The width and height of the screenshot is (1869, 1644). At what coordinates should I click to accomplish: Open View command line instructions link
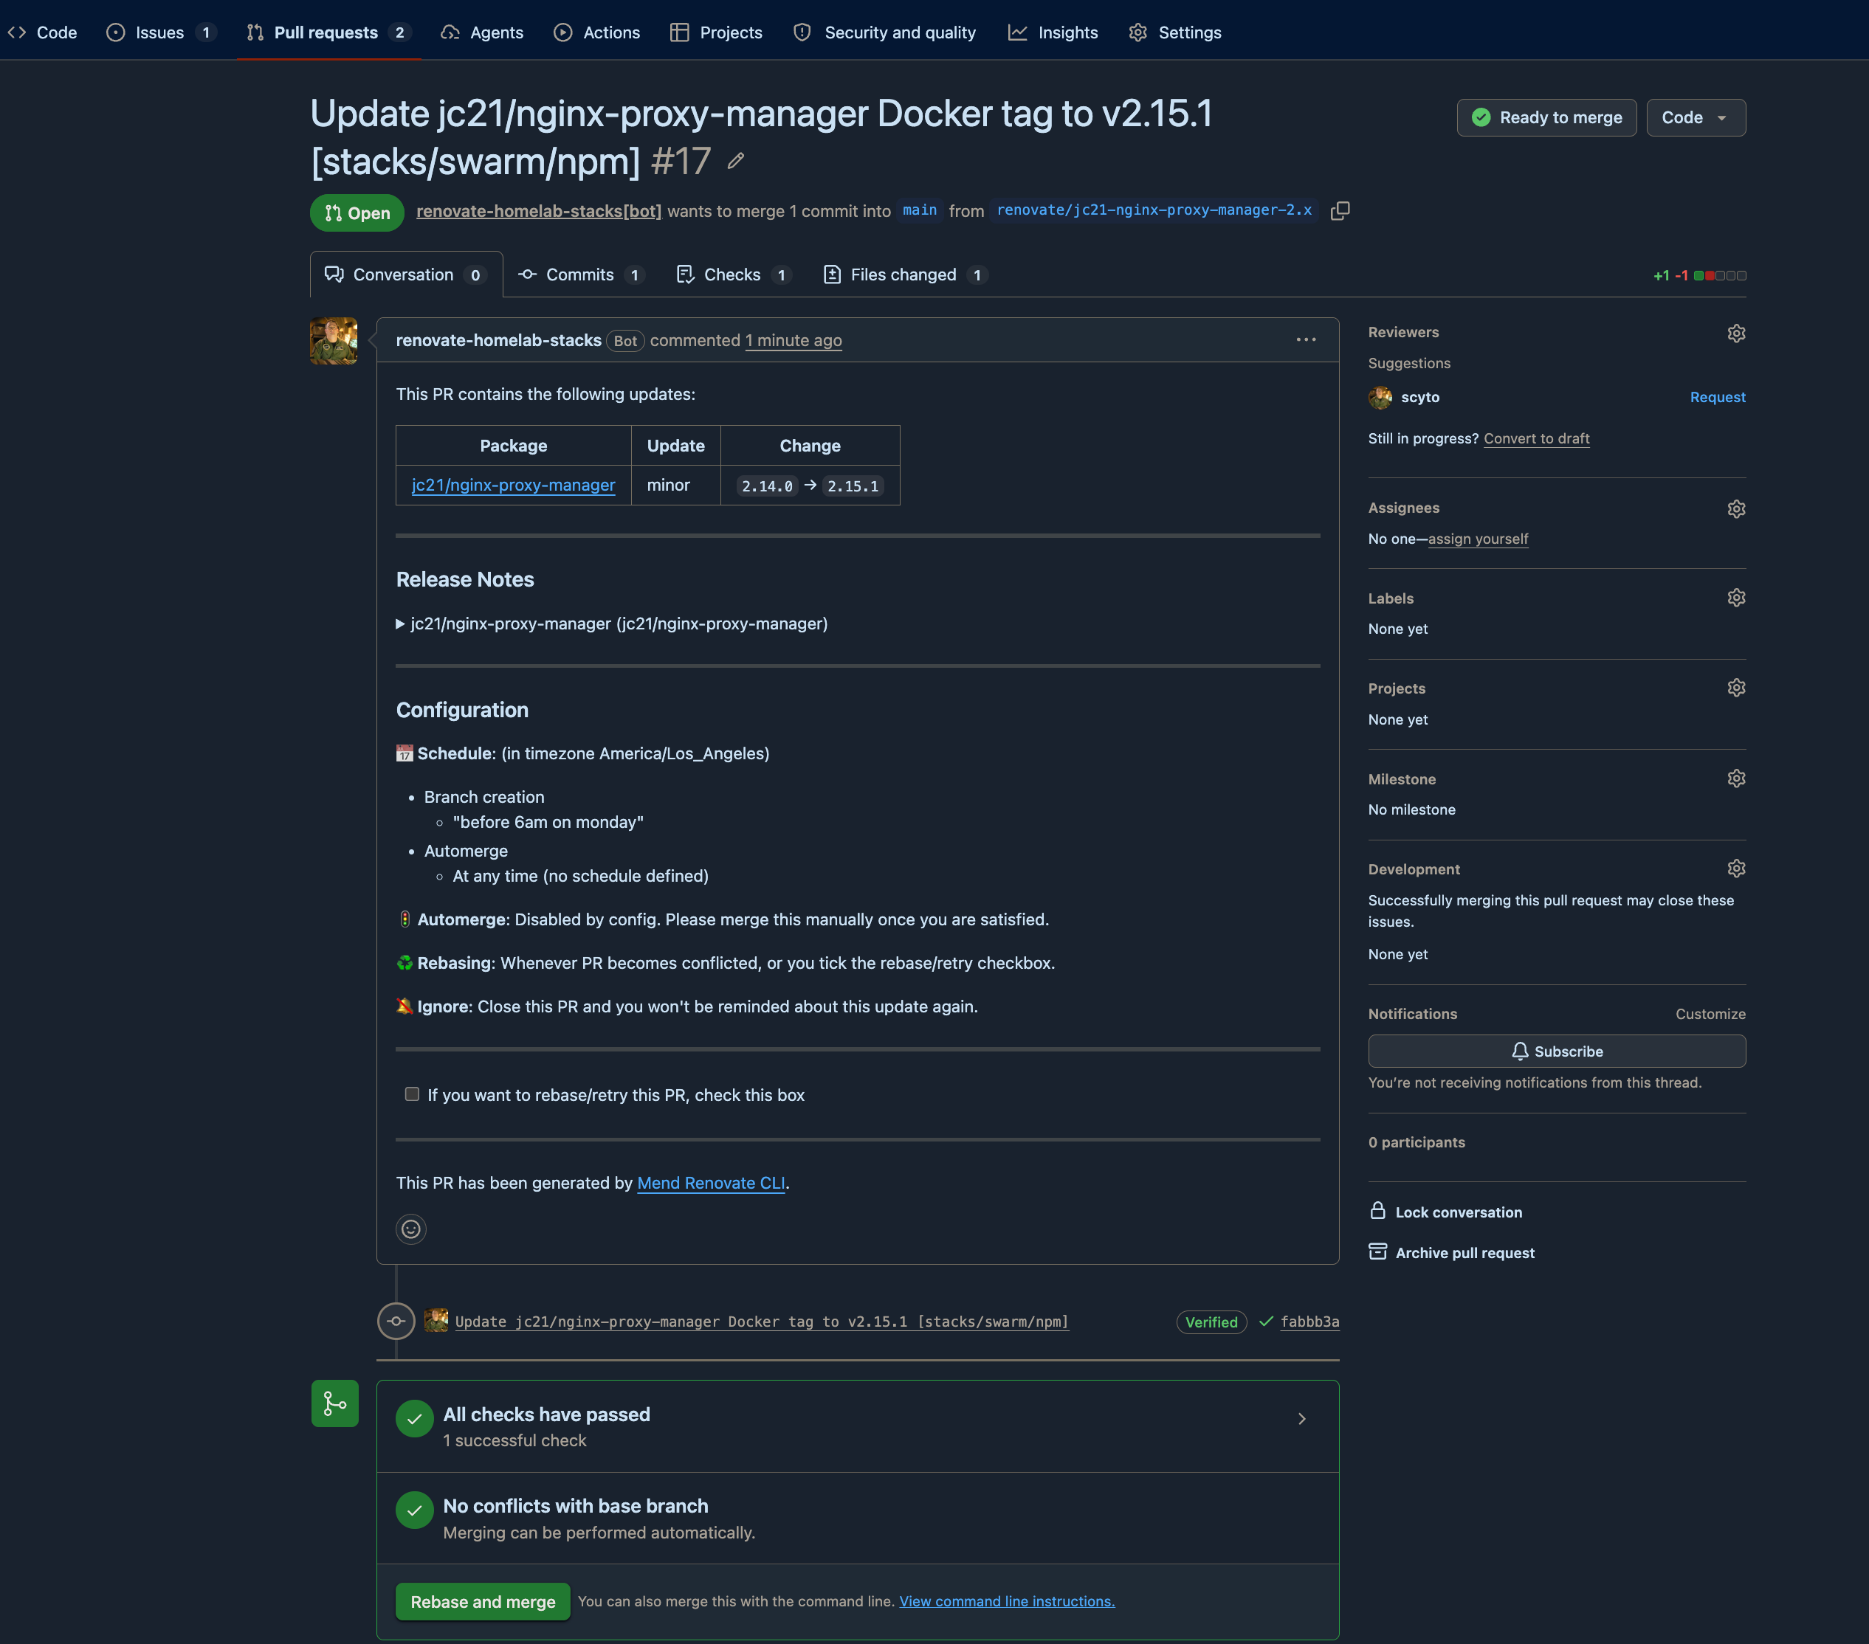pyautogui.click(x=1007, y=1602)
